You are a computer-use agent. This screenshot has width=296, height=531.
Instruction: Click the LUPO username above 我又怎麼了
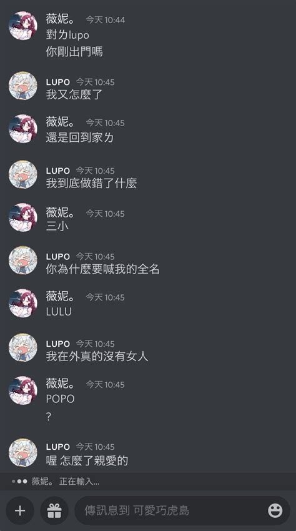[58, 82]
